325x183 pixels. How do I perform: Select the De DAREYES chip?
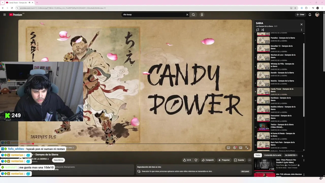[291, 155]
